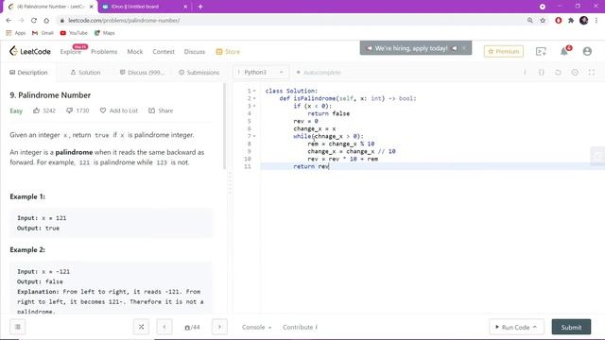Switch to the Untitled board browser tab
Screen dimensions: 605x340
[145, 7]
